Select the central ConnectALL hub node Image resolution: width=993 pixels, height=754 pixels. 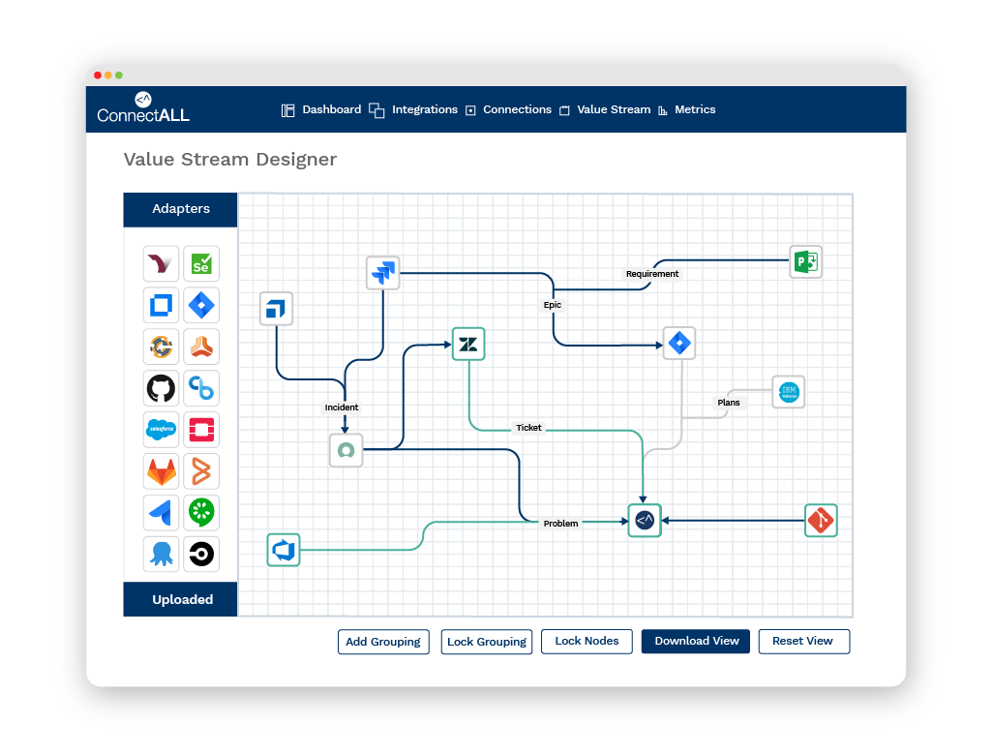[645, 521]
